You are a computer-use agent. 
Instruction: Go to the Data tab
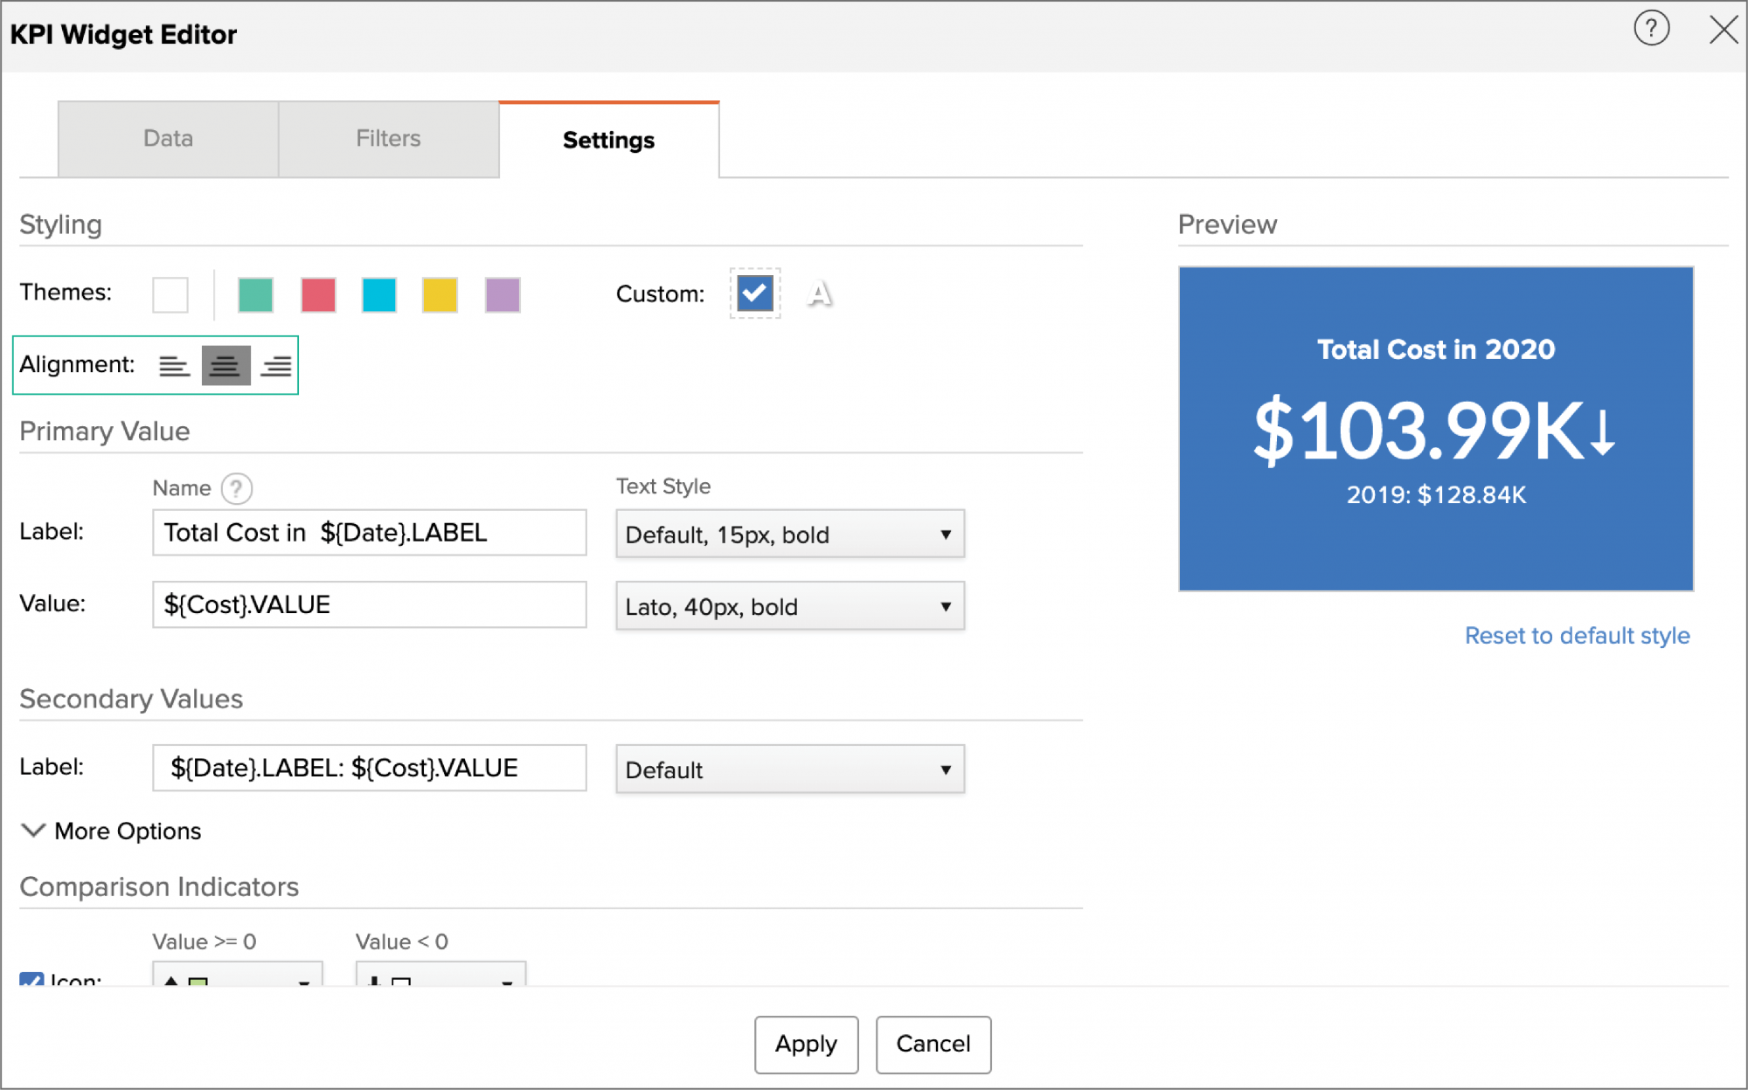pyautogui.click(x=166, y=138)
